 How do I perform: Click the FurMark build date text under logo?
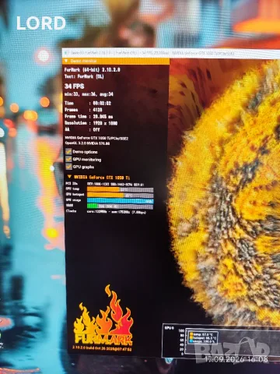tap(102, 348)
